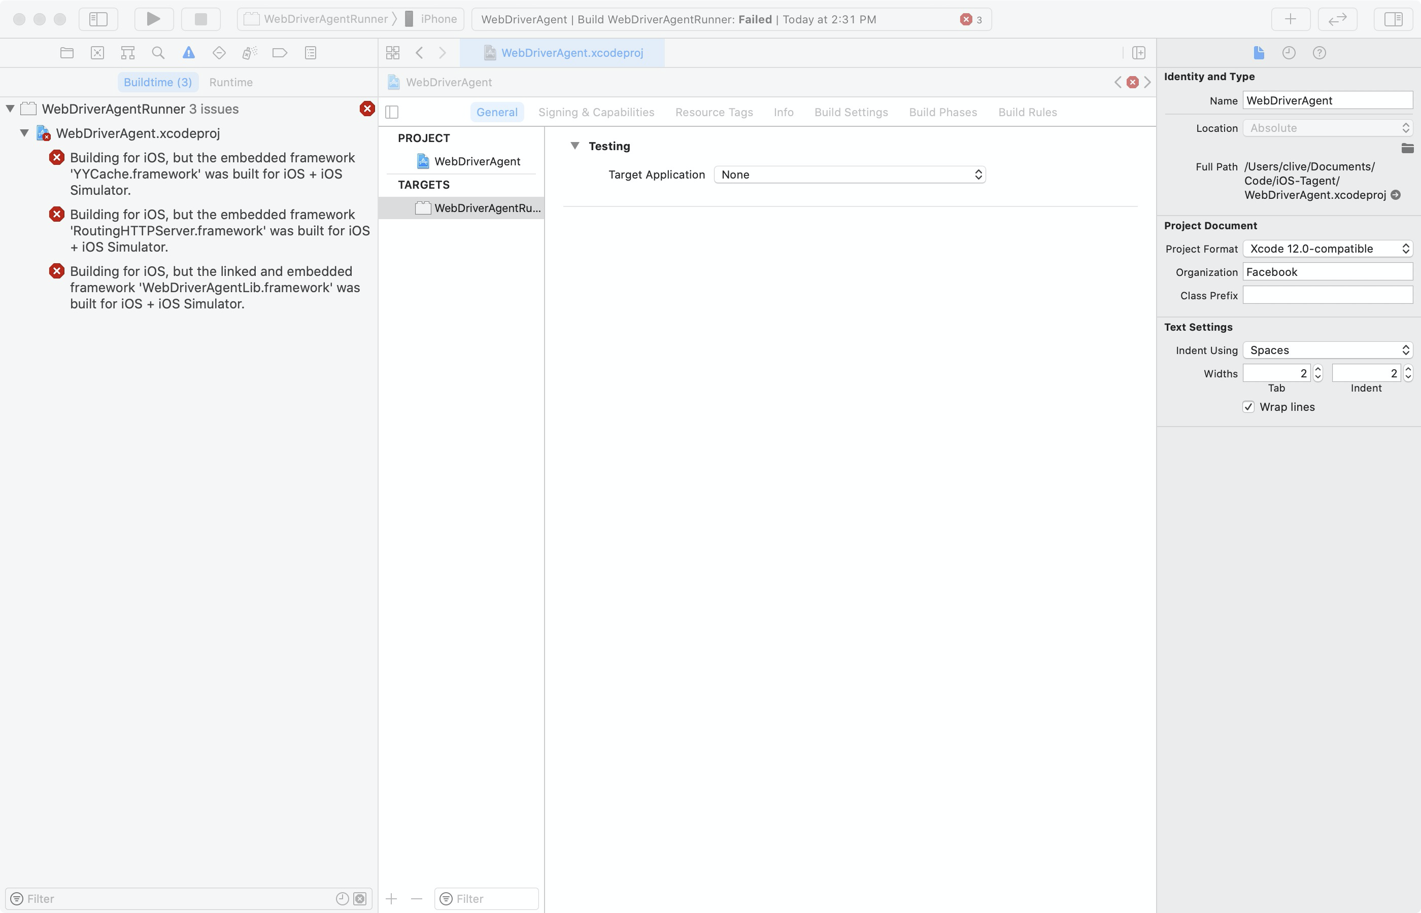
Task: Toggle the Wrap lines checkbox
Action: point(1248,407)
